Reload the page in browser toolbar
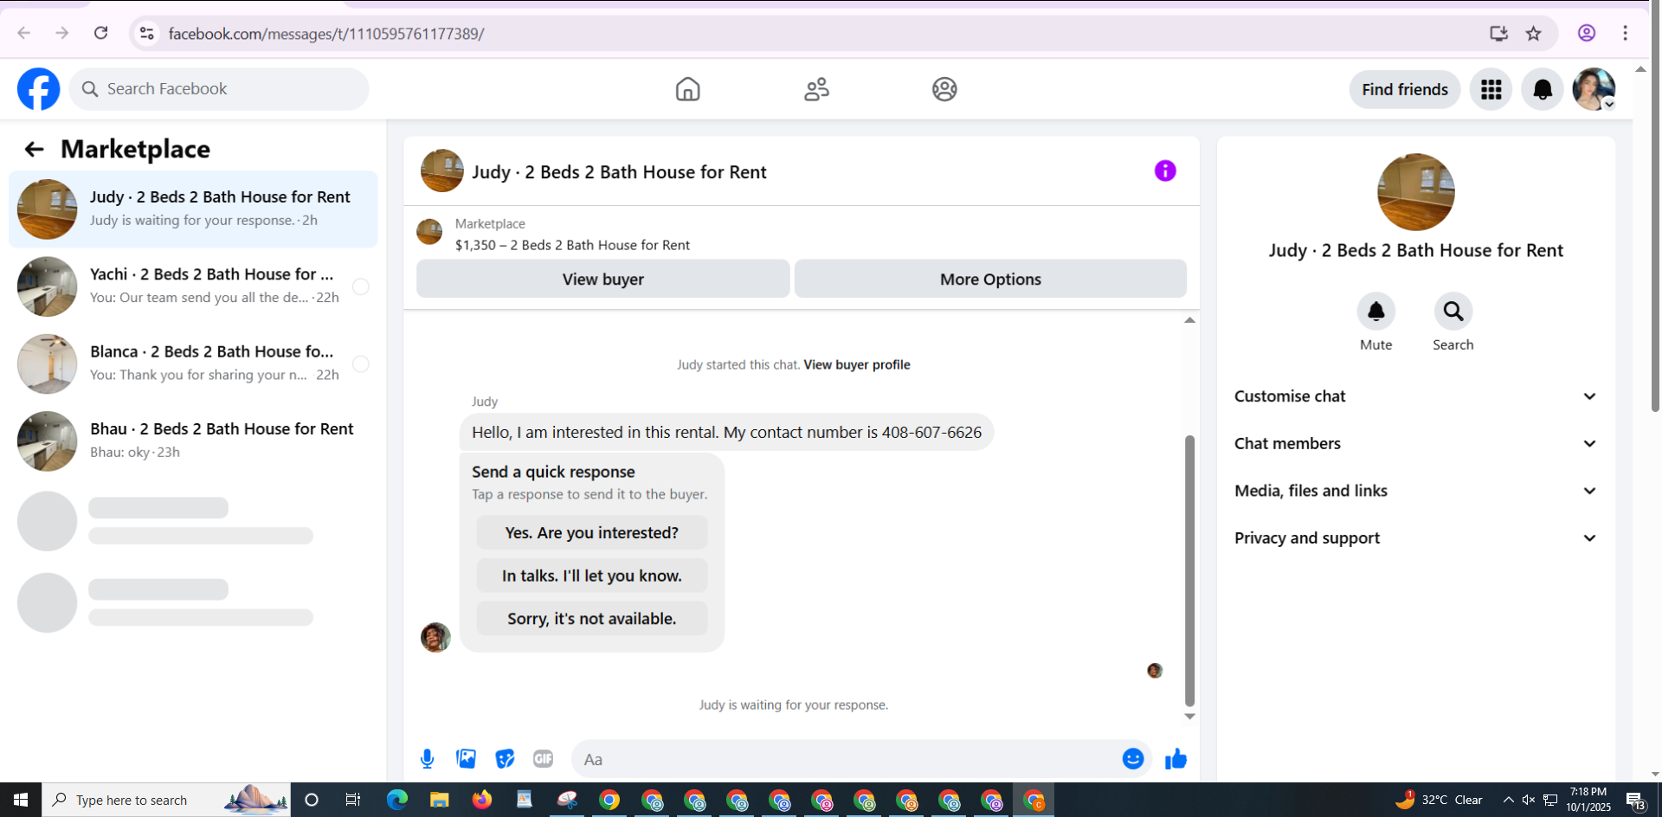The height and width of the screenshot is (817, 1662). coord(101,33)
